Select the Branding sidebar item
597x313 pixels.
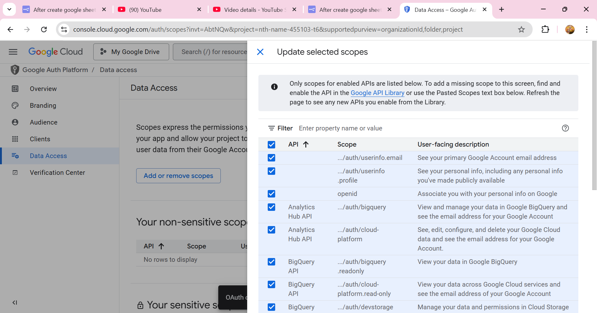(60, 106)
